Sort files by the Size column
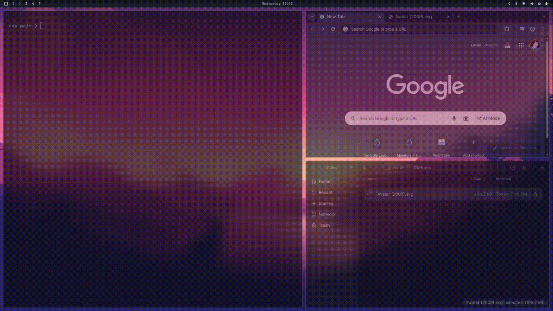The image size is (553, 311). (x=477, y=178)
